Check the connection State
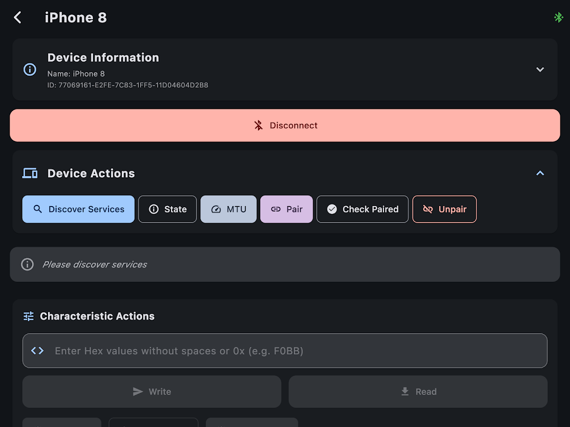Image resolution: width=570 pixels, height=427 pixels. click(x=168, y=209)
